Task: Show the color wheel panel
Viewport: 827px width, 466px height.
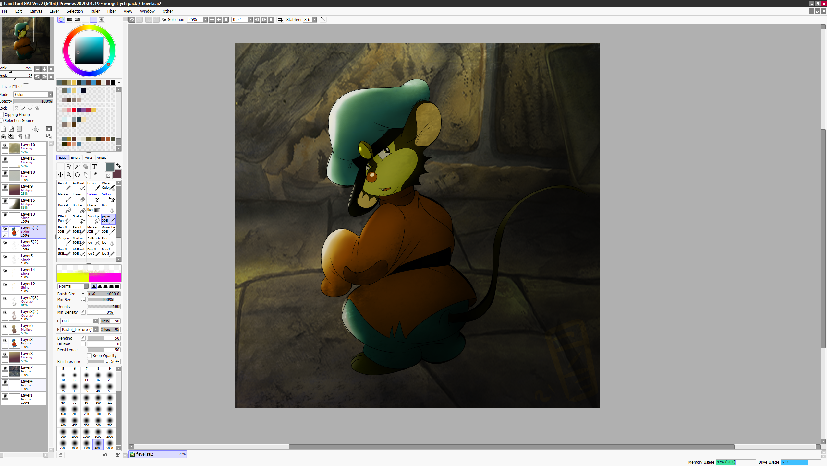Action: (61, 20)
